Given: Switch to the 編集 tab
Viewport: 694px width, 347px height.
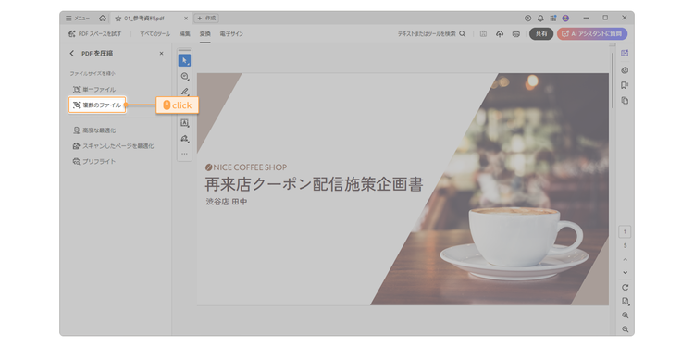Looking at the screenshot, I should (184, 33).
